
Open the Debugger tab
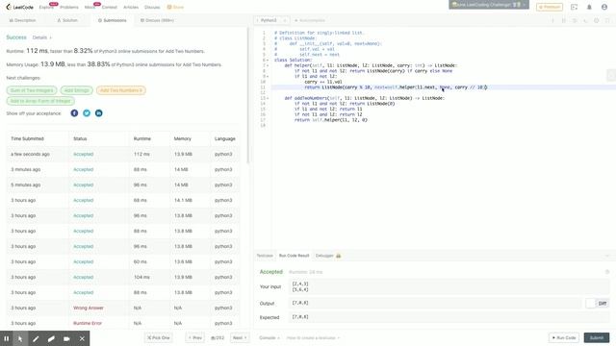tap(328, 256)
